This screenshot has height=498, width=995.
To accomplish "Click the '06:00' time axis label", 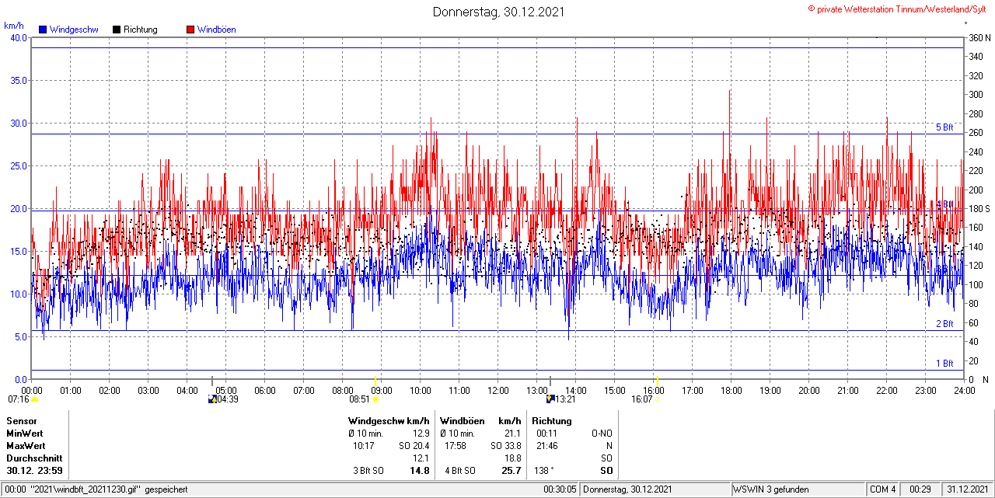I will click(x=265, y=391).
